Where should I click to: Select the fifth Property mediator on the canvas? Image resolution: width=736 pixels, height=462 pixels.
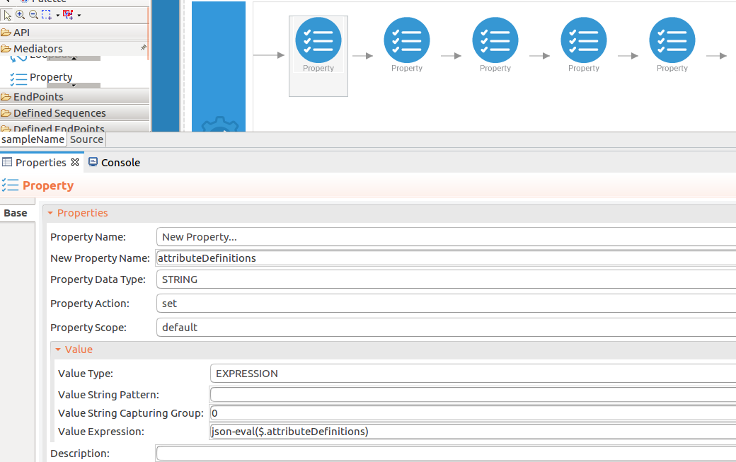pyautogui.click(x=672, y=45)
